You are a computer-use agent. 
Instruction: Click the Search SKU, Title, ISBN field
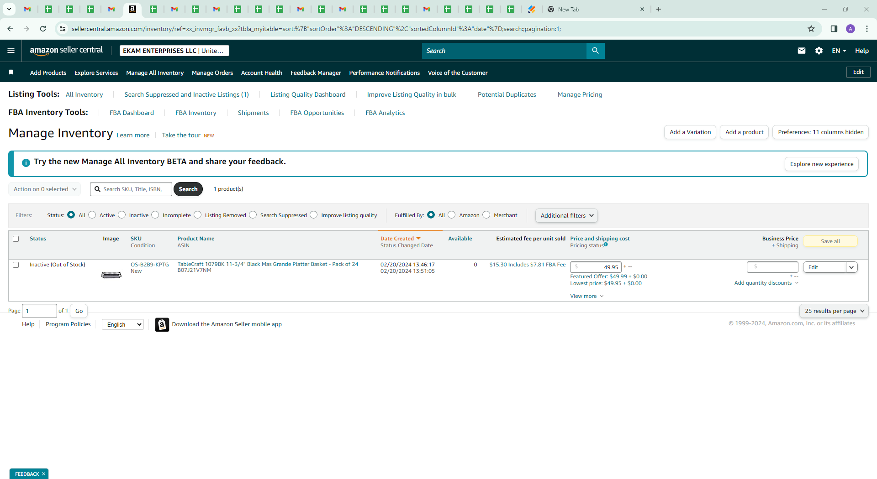click(x=131, y=189)
